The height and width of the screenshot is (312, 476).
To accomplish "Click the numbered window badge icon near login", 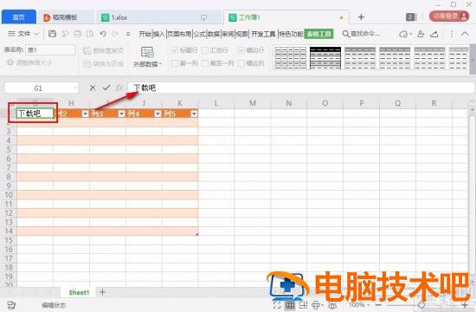I will 410,17.
